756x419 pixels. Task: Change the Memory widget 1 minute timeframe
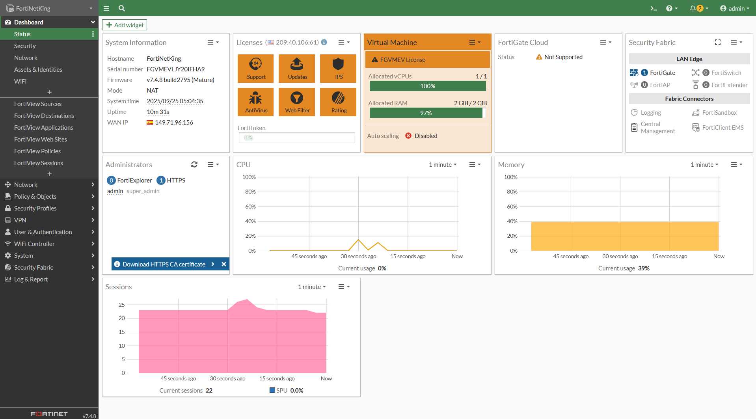704,164
